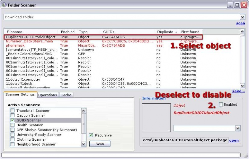The image size is (249, 159).
Task: Click the GUID value 0x6C734ADB
Action: 114,45
